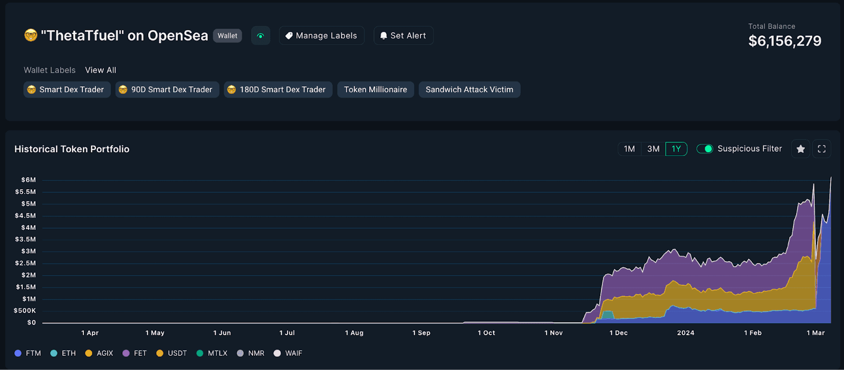Select the 90D Smart Dex Trader label
Screen dimensions: 844x370
[x=167, y=90]
